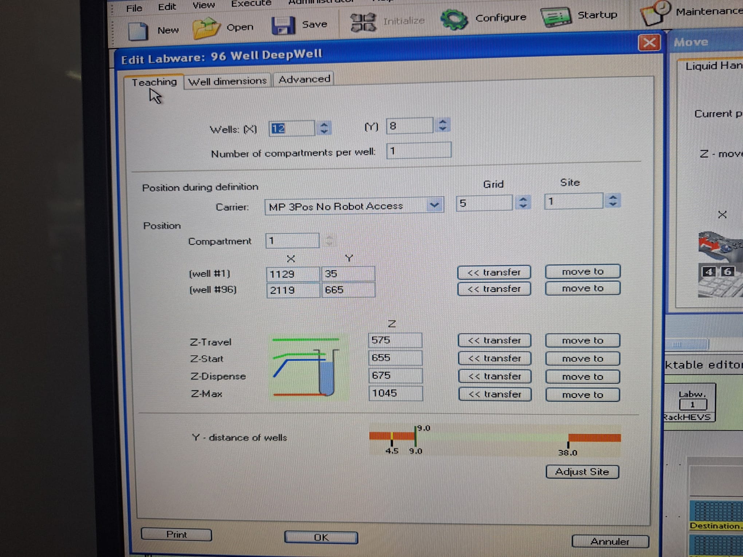Adjust the Wells Y stepper arrows
The width and height of the screenshot is (743, 557).
[x=443, y=125]
